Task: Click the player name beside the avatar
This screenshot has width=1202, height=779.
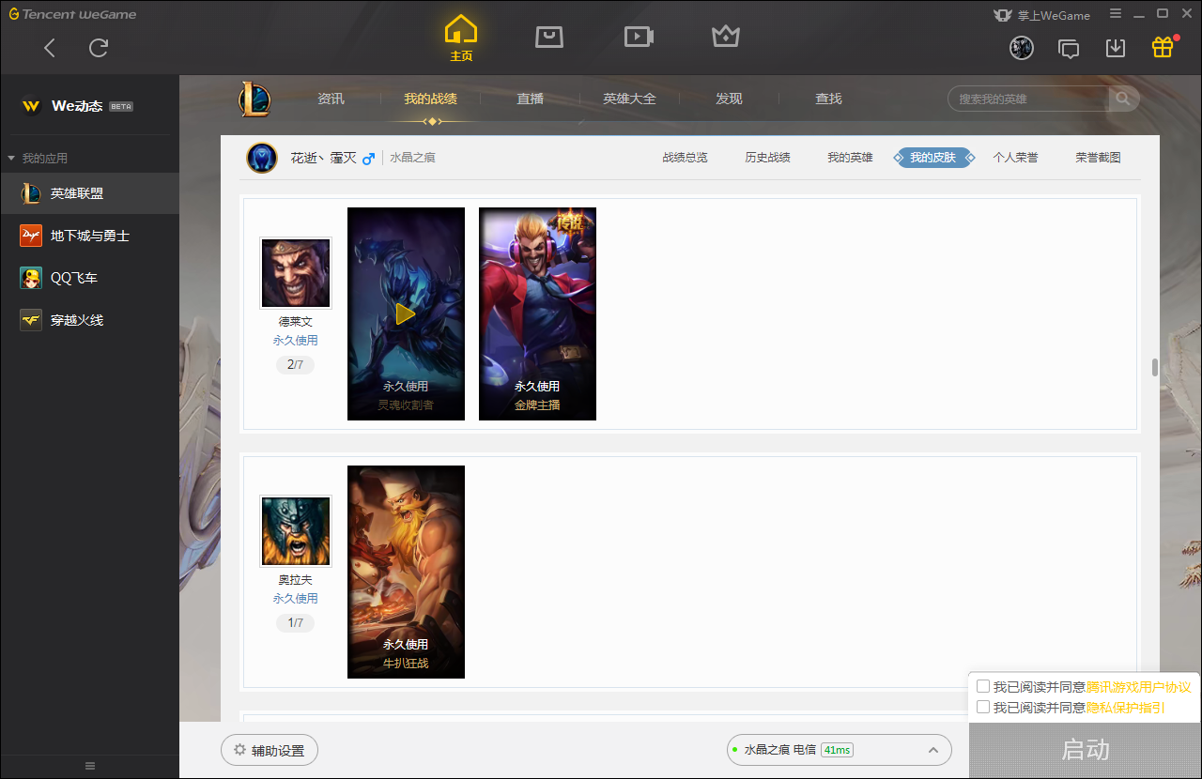Action: pyautogui.click(x=323, y=158)
